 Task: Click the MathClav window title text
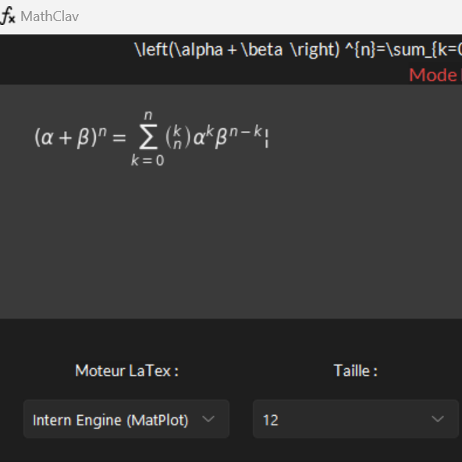[49, 16]
